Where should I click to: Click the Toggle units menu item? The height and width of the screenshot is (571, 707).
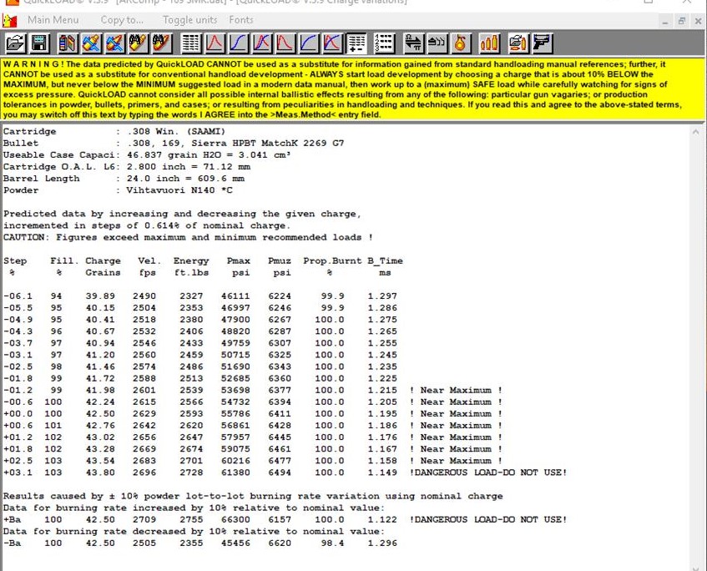tap(189, 20)
